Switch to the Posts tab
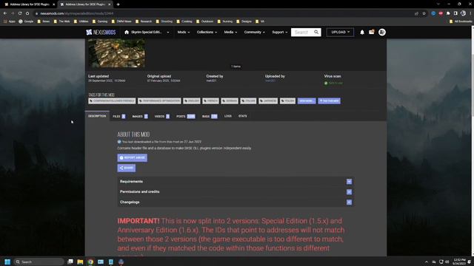The width and height of the screenshot is (474, 266). 186,116
